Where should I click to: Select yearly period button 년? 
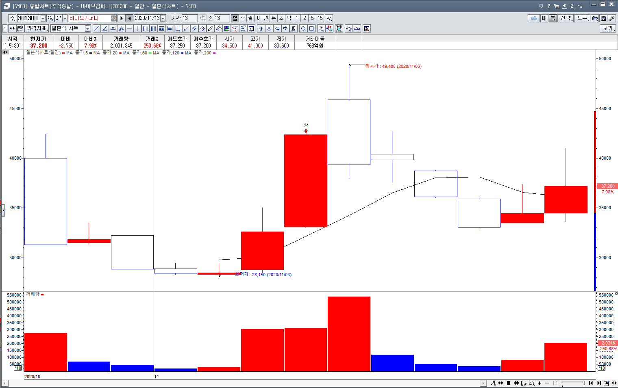[265, 18]
